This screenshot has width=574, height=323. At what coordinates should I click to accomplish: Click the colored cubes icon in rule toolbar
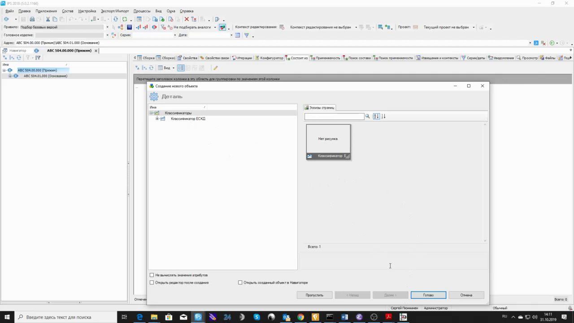(222, 27)
